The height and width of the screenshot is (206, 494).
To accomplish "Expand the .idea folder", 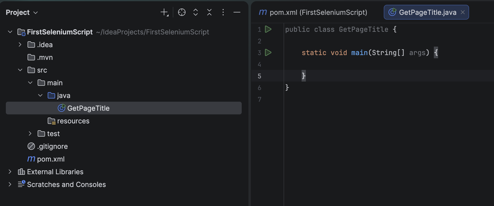I will (x=20, y=44).
